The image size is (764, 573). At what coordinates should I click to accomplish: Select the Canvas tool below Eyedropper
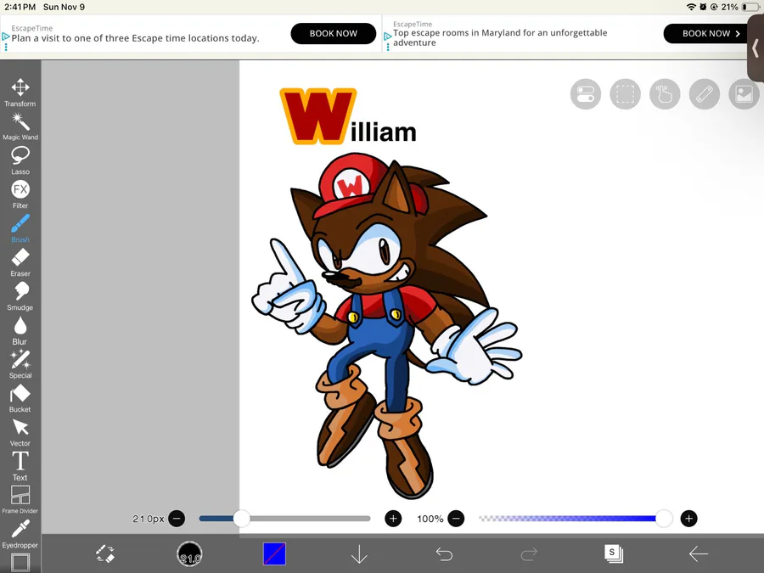[20, 562]
